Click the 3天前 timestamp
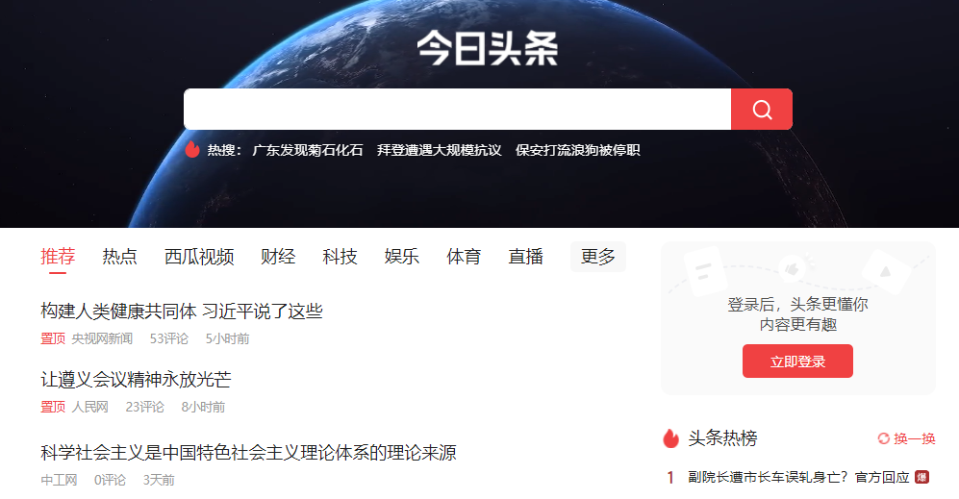Image resolution: width=959 pixels, height=499 pixels. (x=159, y=480)
